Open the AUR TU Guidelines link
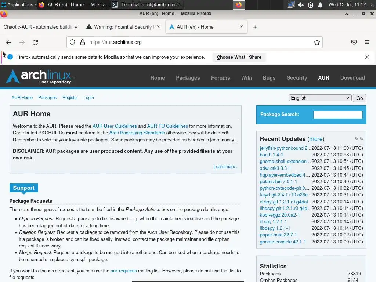 click(x=167, y=126)
